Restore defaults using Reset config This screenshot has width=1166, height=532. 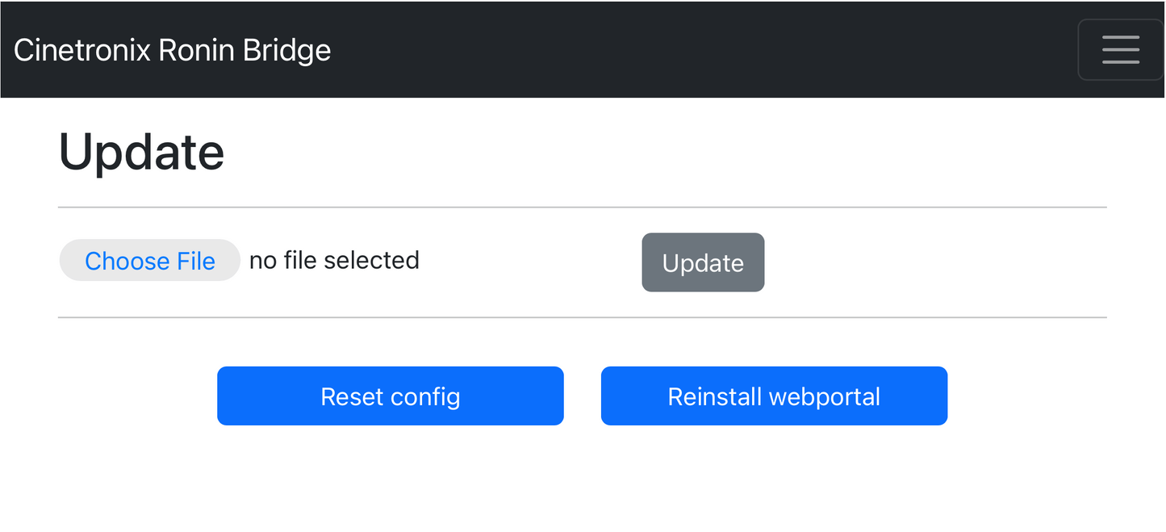pyautogui.click(x=390, y=396)
